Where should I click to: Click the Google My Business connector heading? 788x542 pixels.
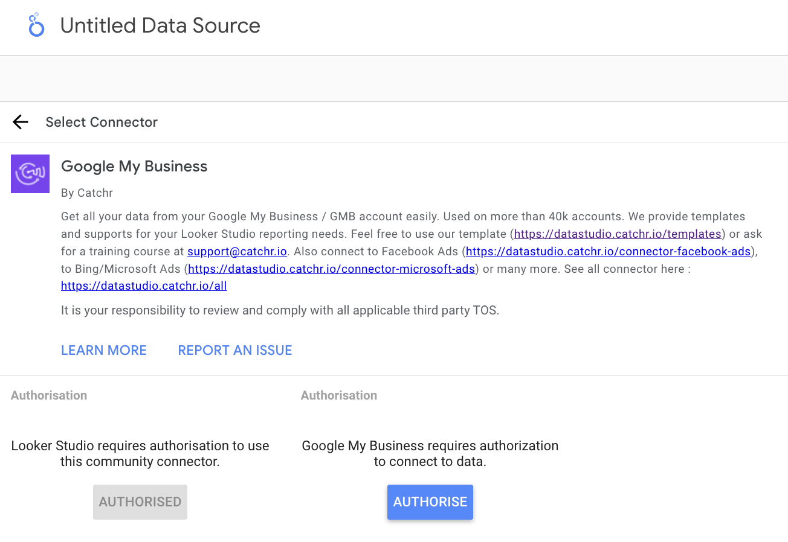134,166
